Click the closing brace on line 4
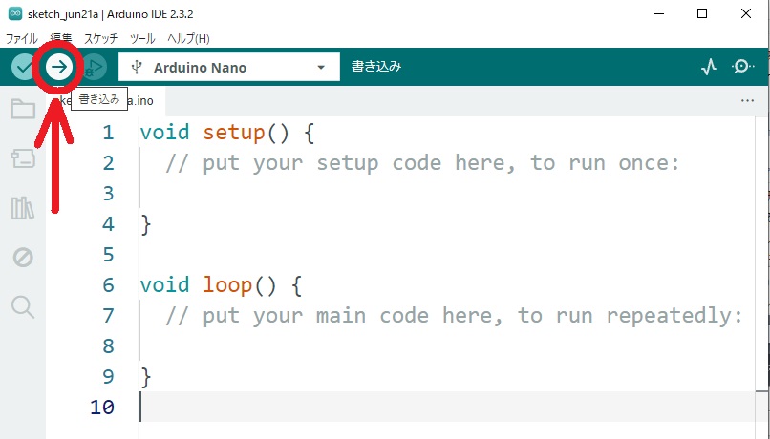The height and width of the screenshot is (439, 770). point(146,224)
